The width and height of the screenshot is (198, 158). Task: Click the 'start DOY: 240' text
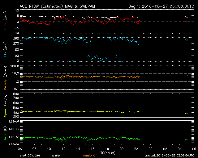[x=30, y=156]
